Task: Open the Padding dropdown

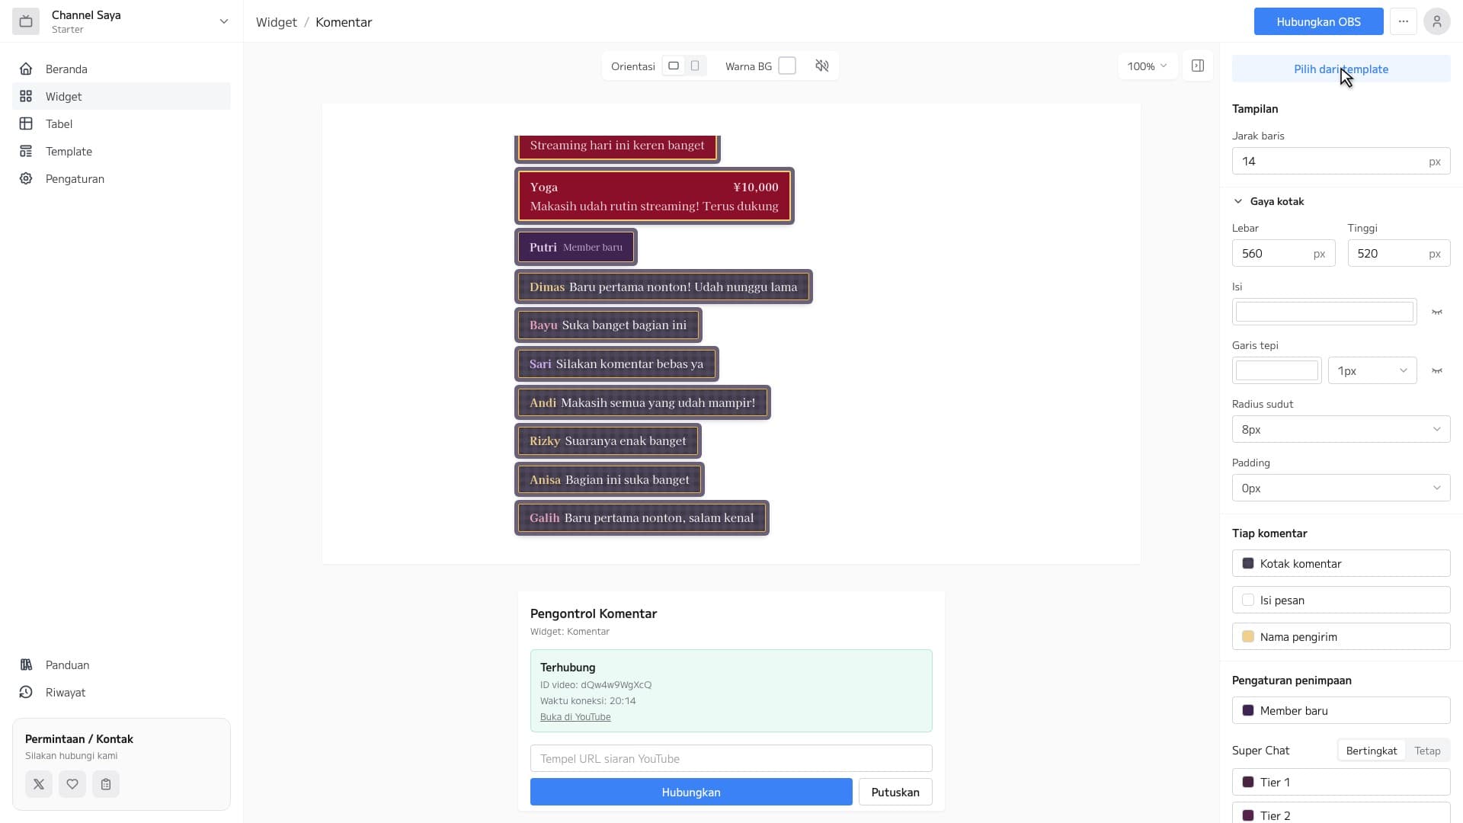Action: coord(1341,488)
